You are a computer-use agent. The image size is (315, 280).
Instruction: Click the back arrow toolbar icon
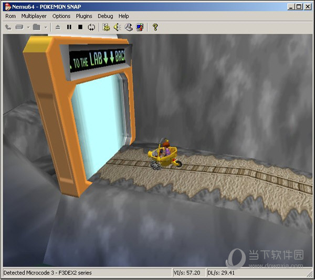click(x=8, y=27)
